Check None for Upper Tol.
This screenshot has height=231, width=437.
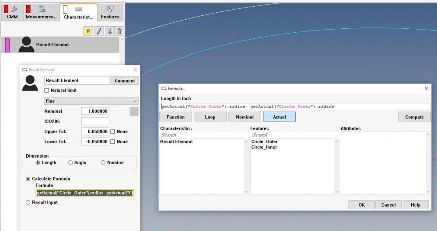click(113, 131)
